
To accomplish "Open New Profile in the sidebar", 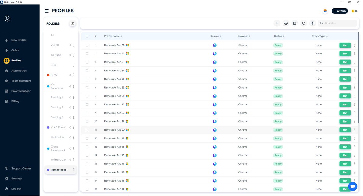I will (x=15, y=40).
